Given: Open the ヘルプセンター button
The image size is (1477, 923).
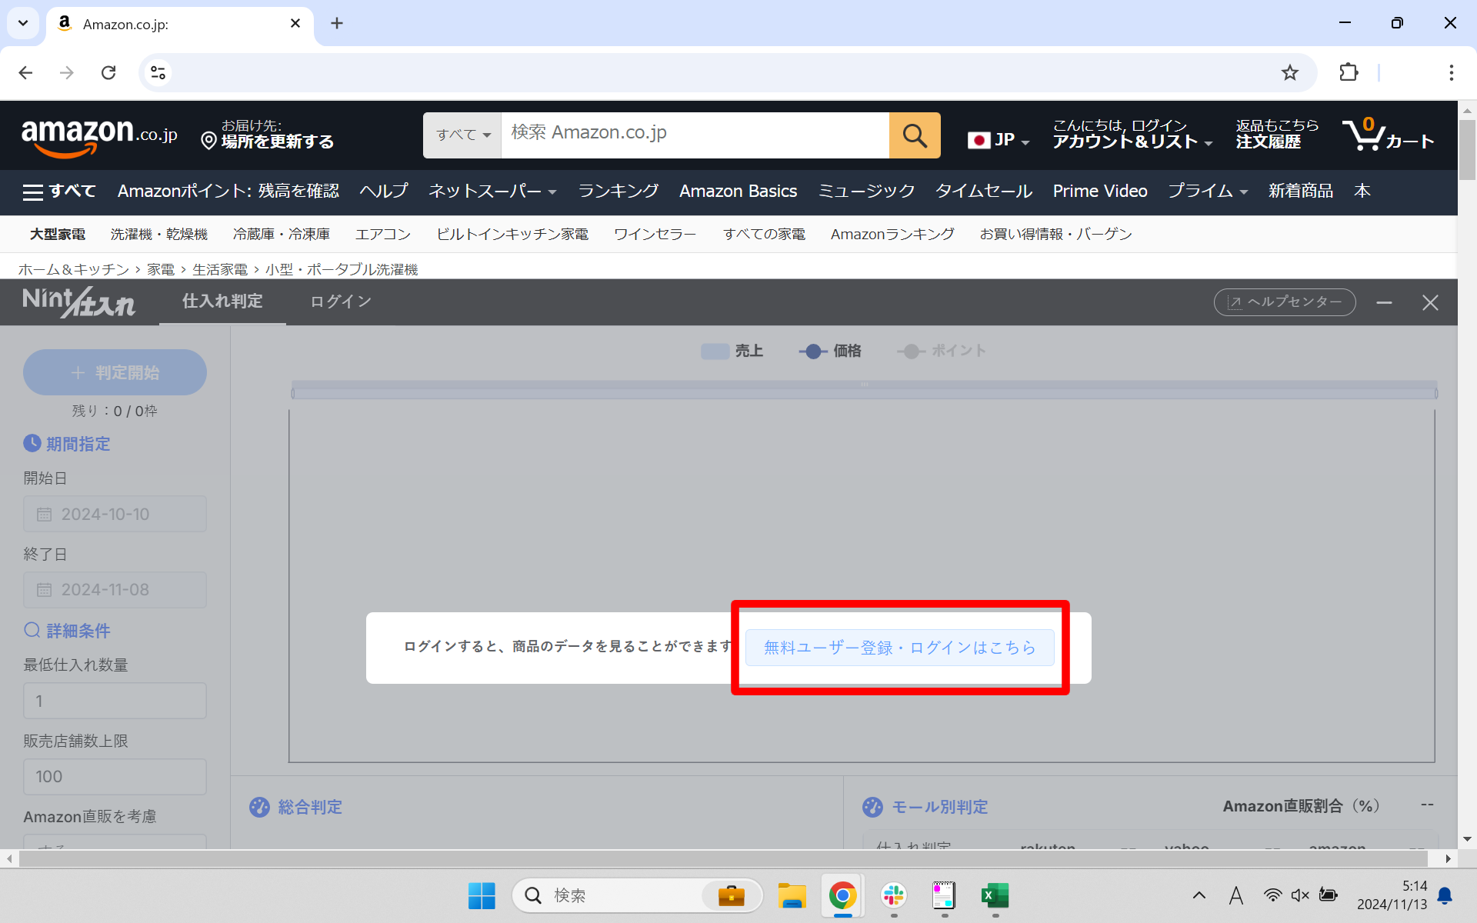Looking at the screenshot, I should pos(1285,302).
